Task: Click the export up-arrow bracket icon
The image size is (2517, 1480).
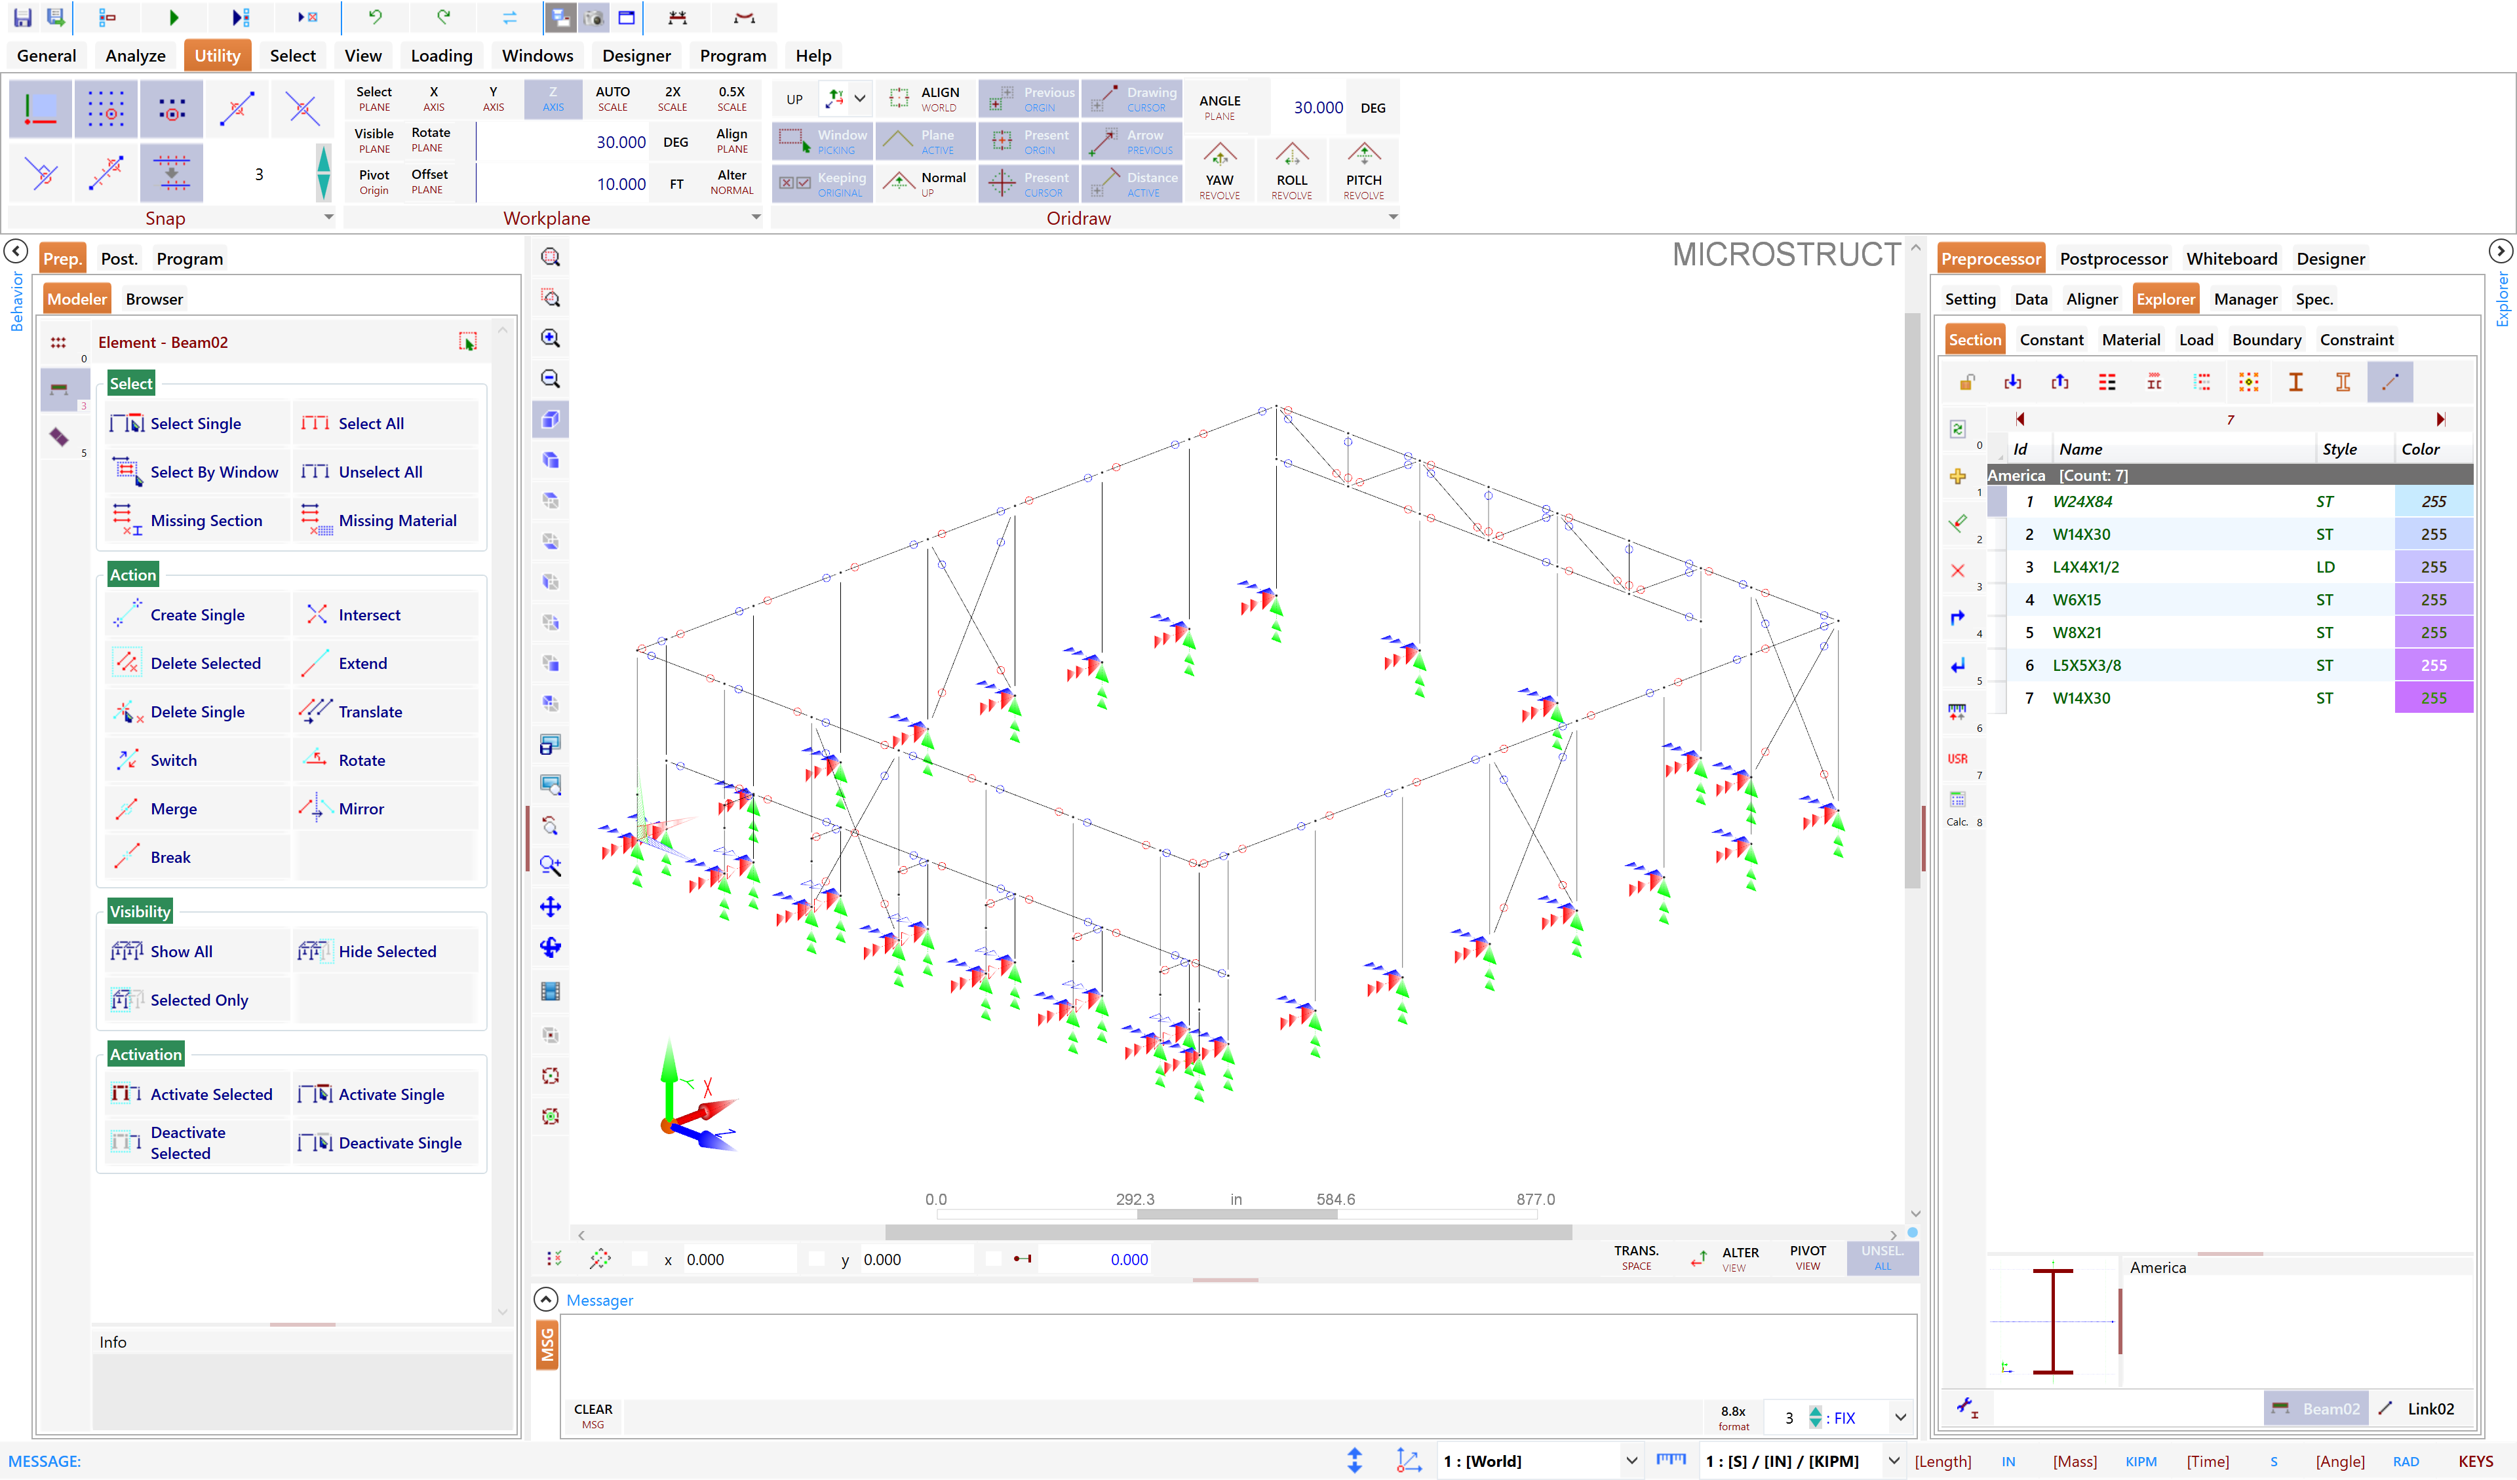Action: (x=2059, y=381)
